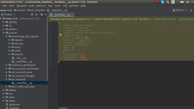The image size is (194, 109).
Task: Hide the Project panel with minimize icon
Action: [46, 15]
